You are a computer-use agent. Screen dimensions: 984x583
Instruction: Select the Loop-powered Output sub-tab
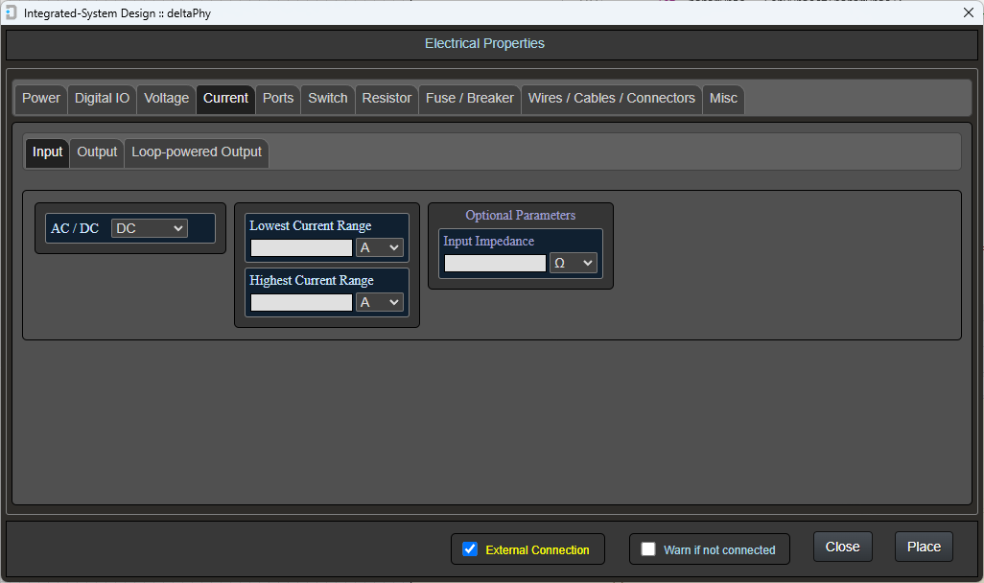click(x=197, y=152)
